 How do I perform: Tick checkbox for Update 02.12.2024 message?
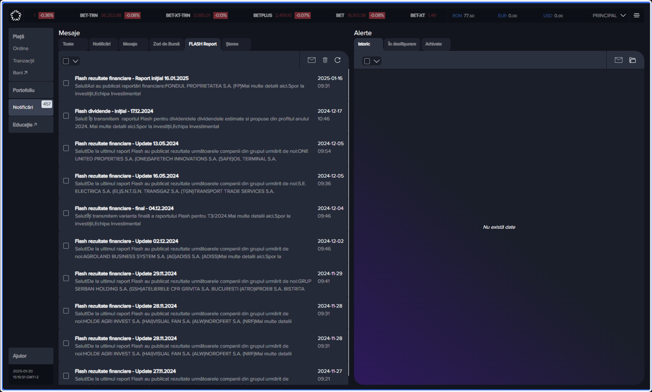pos(66,246)
